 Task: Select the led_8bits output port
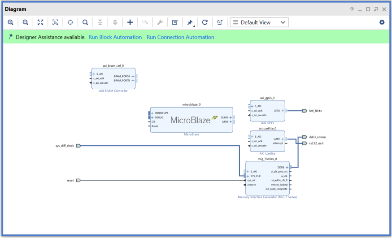pyautogui.click(x=305, y=111)
